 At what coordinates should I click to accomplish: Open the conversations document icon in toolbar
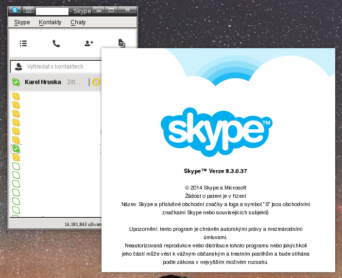pyautogui.click(x=122, y=43)
